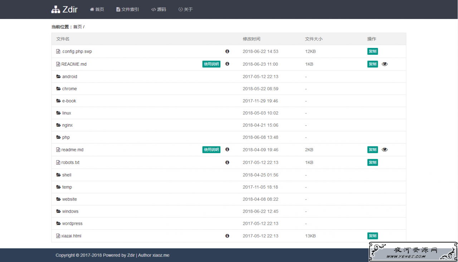The height and width of the screenshot is (262, 458).
Task: Click the android folder icon
Action: coord(58,77)
